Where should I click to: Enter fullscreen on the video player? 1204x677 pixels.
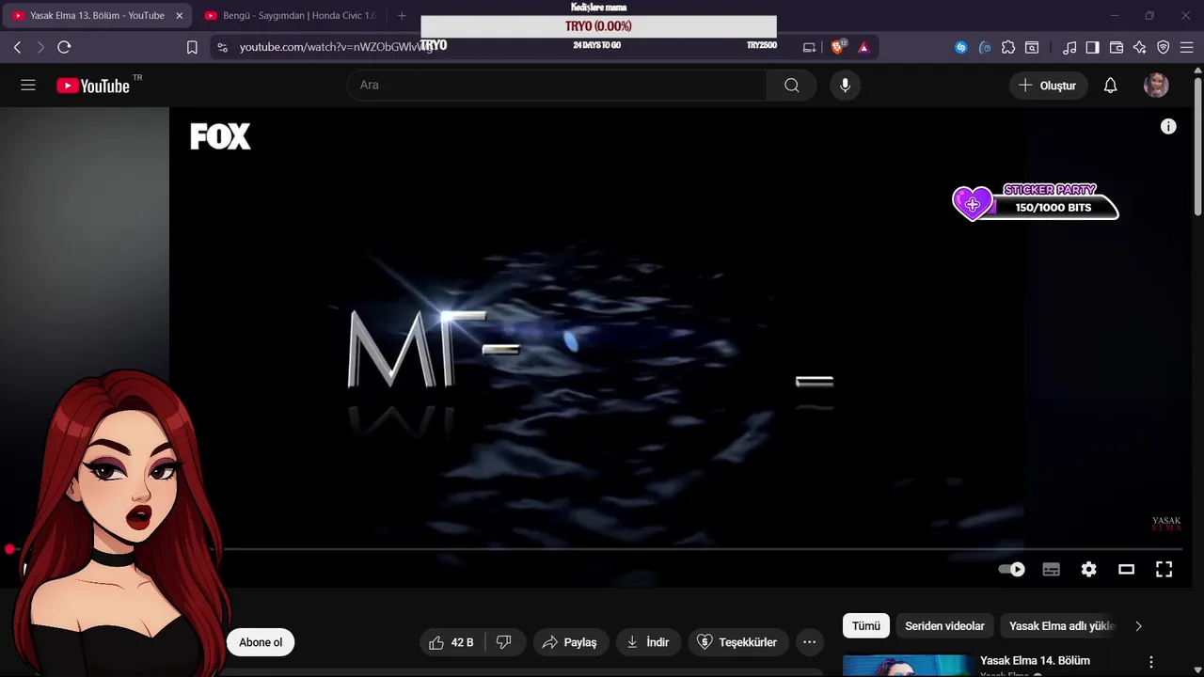click(x=1164, y=569)
